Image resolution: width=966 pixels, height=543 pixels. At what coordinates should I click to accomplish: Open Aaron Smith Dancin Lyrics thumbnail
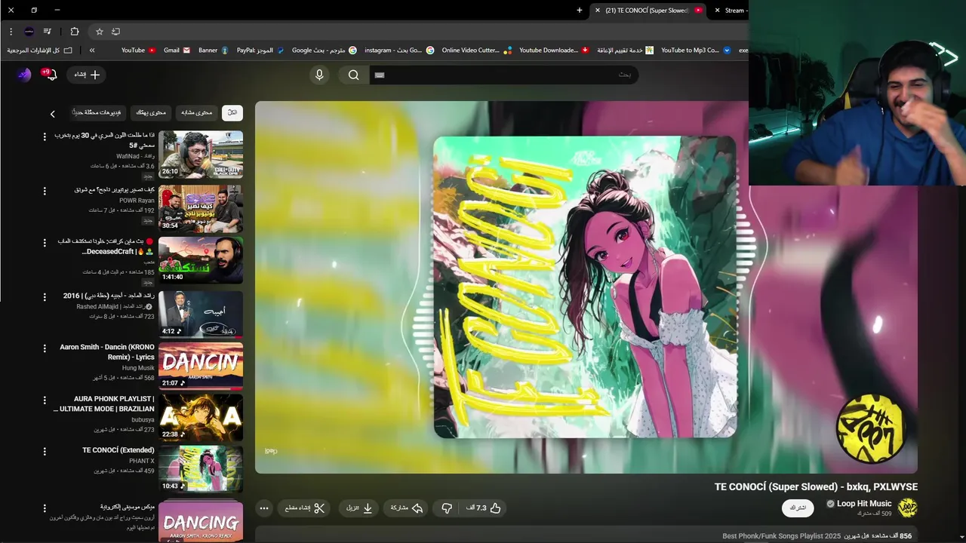click(201, 366)
